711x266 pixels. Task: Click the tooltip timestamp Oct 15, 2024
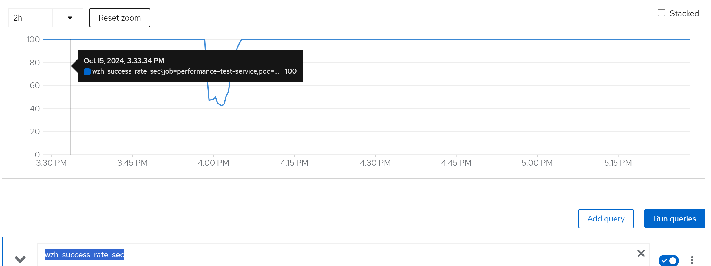tap(124, 61)
